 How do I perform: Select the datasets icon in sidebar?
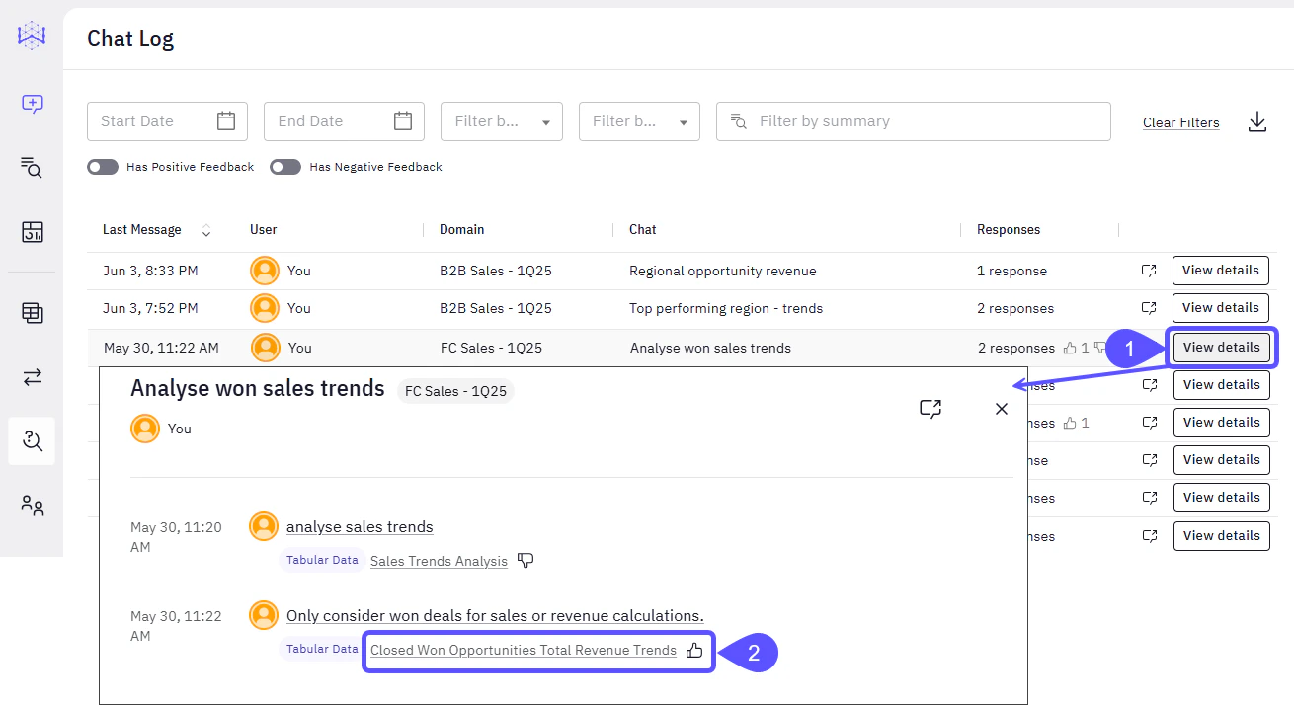[x=31, y=313]
